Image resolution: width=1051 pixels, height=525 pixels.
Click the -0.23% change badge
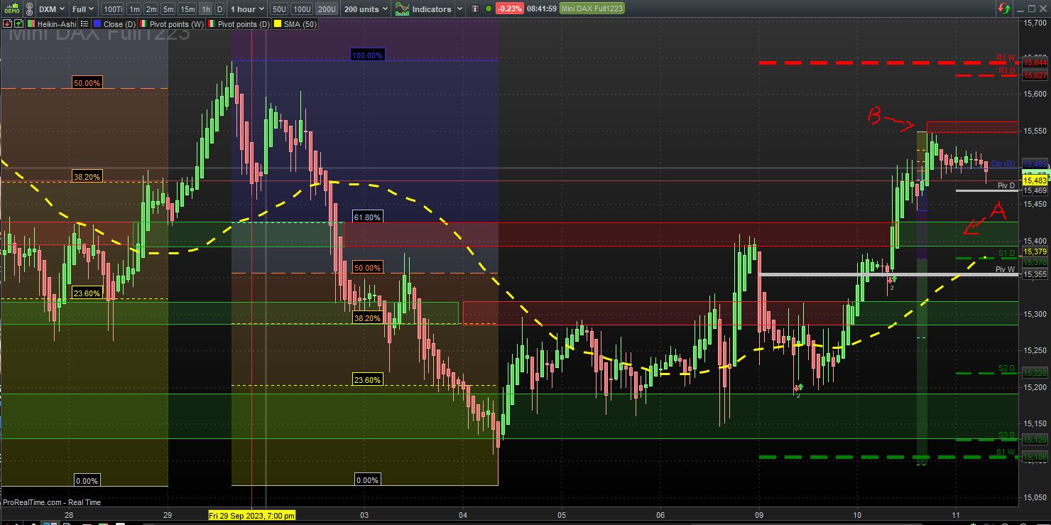510,9
